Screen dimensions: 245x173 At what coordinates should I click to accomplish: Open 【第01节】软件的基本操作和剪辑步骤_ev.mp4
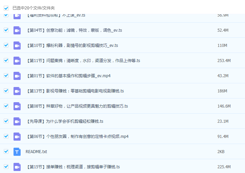coord(68,76)
